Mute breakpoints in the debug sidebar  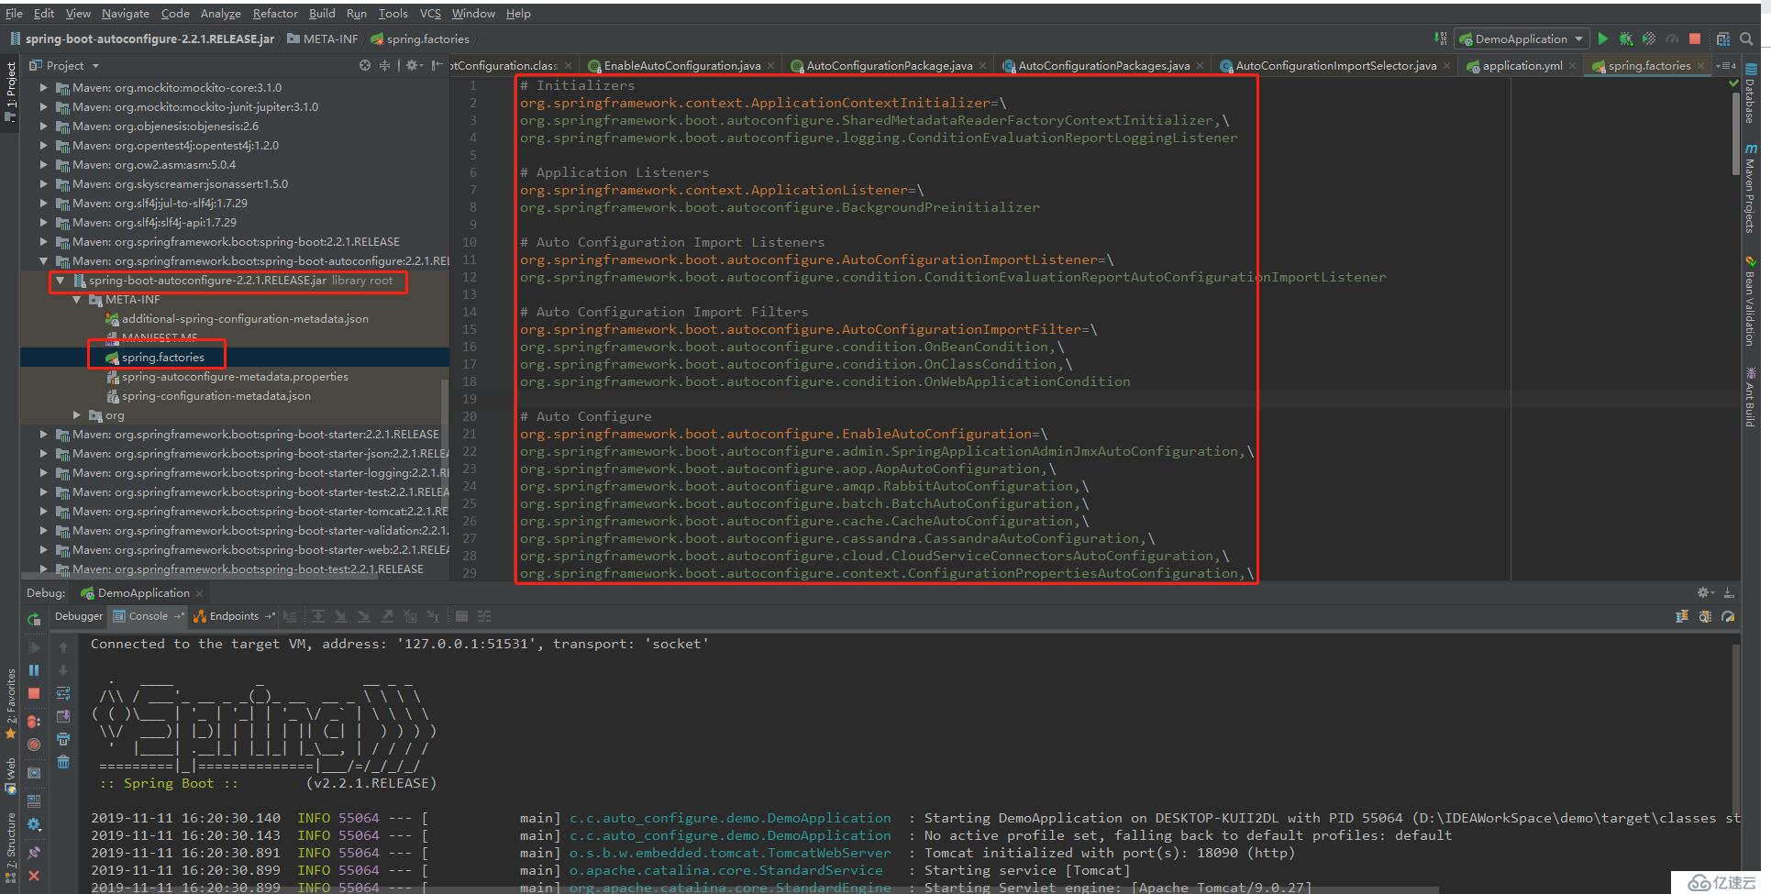pyautogui.click(x=34, y=745)
